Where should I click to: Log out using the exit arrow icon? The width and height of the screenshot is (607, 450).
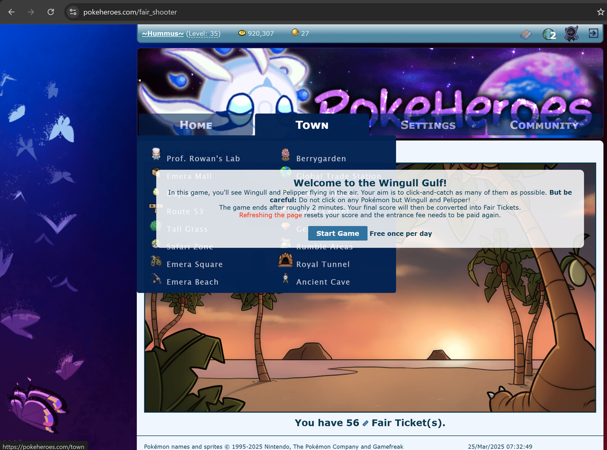pos(593,33)
